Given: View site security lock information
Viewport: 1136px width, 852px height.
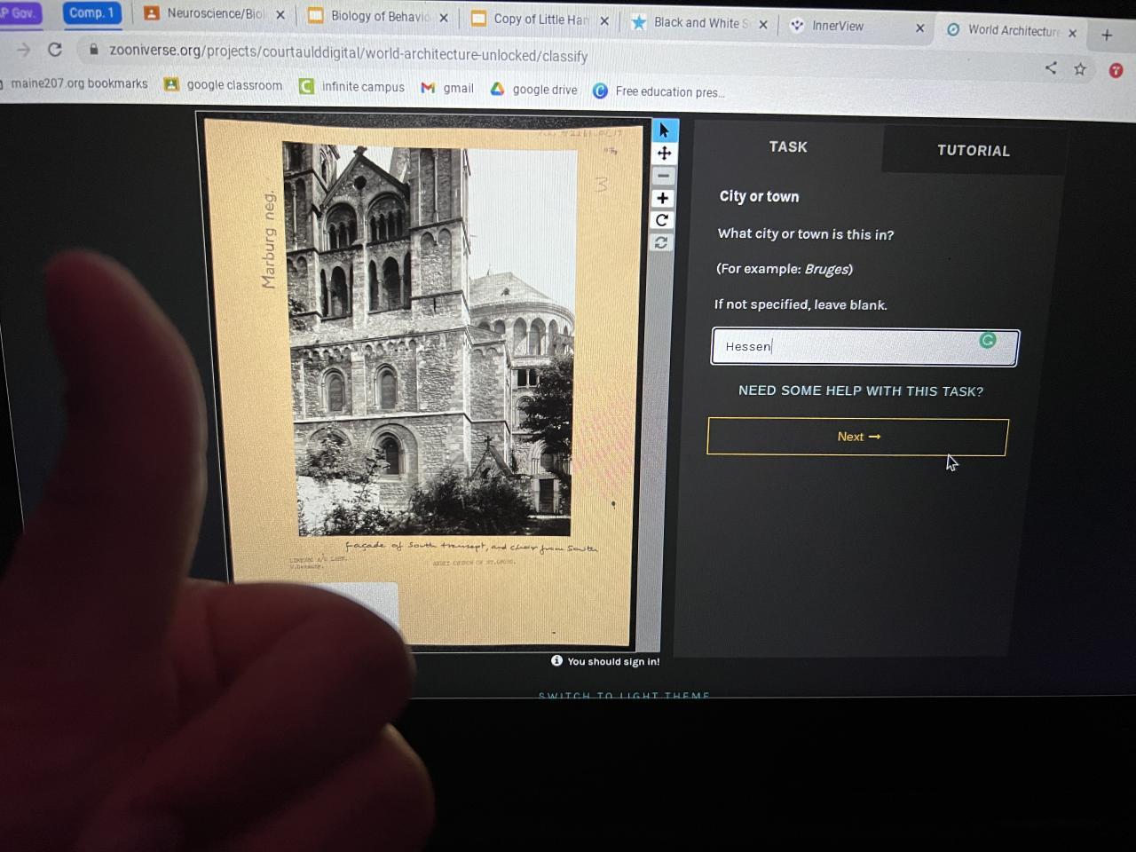Looking at the screenshot, I should coord(93,50).
